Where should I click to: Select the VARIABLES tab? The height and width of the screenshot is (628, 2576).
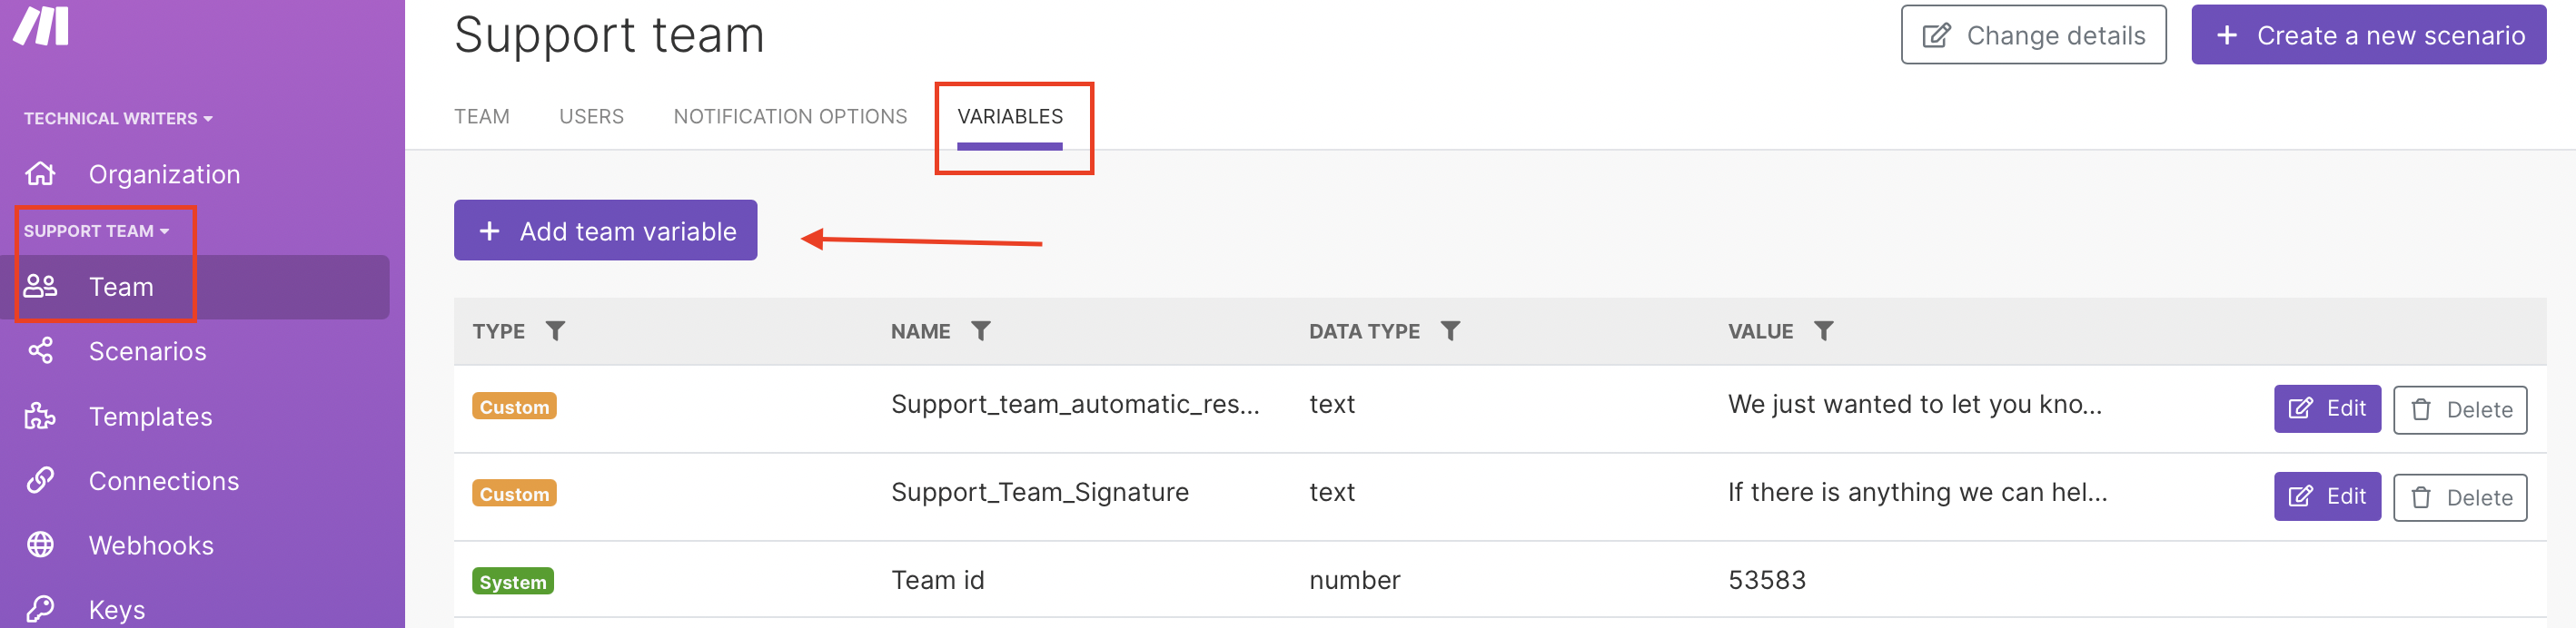click(1010, 117)
